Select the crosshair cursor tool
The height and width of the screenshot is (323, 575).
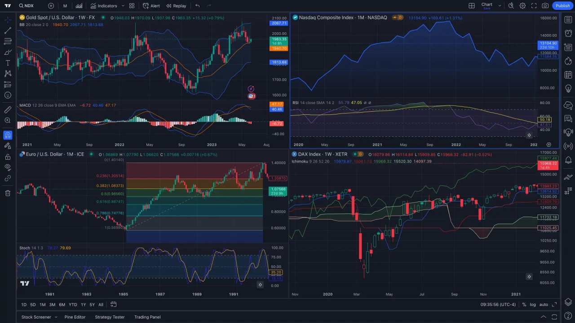click(x=8, y=19)
